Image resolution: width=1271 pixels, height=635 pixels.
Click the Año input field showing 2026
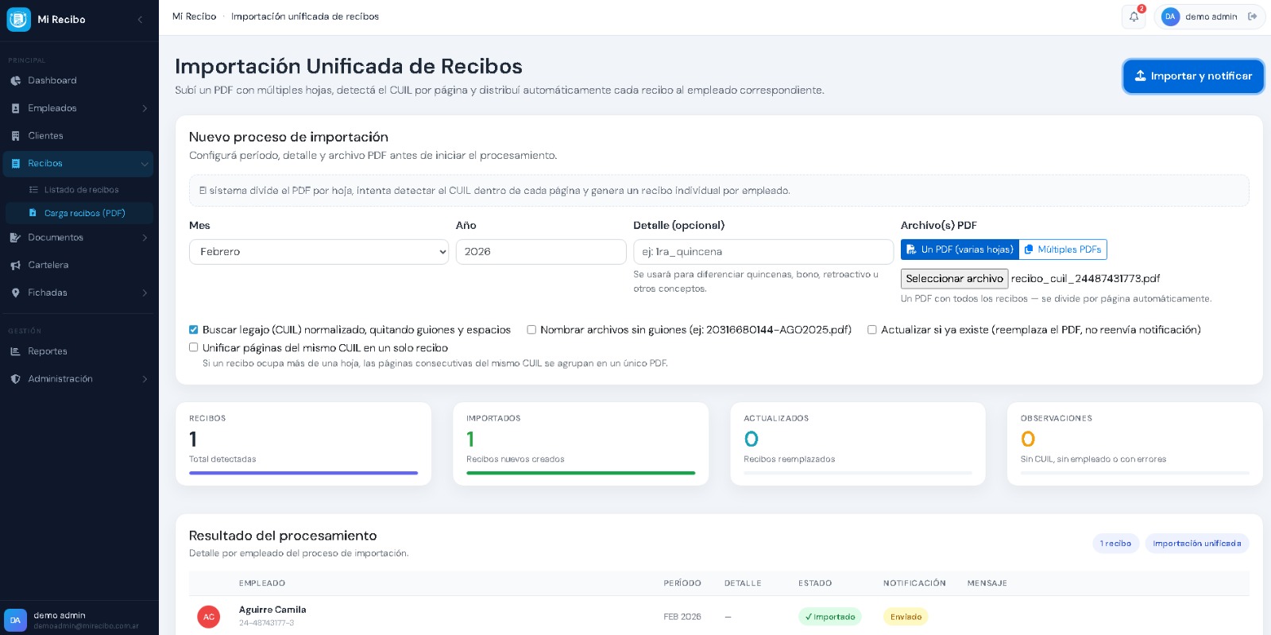point(541,252)
